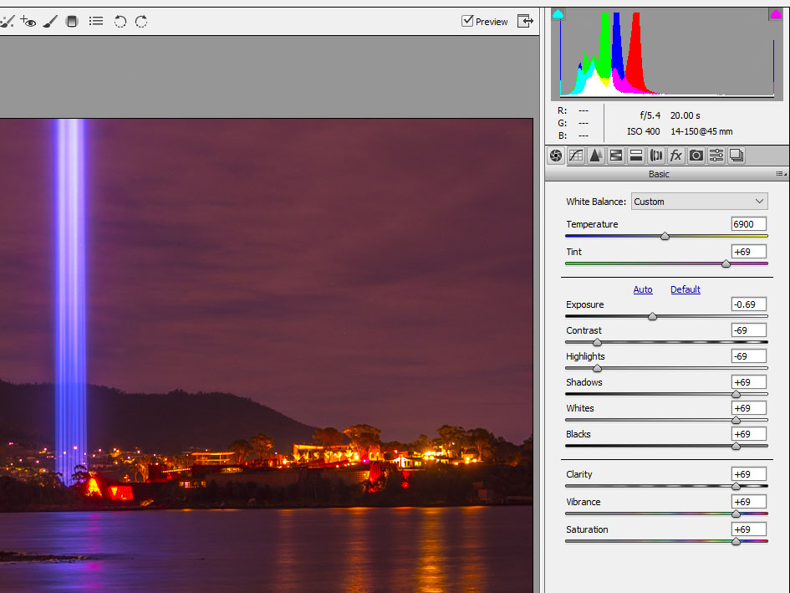Switch to the Lens Corrections tab

(x=655, y=156)
